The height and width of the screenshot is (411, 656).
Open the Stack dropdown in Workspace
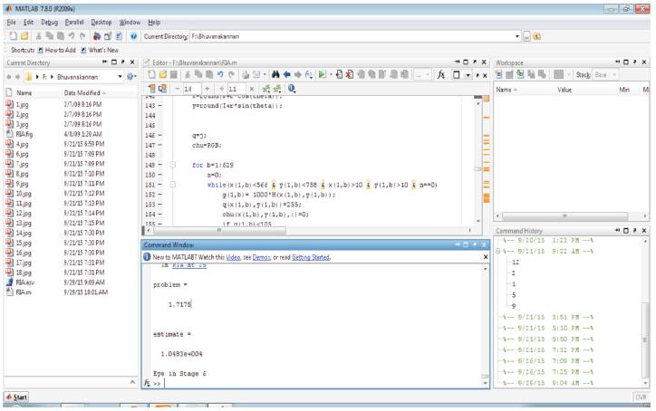(x=614, y=75)
